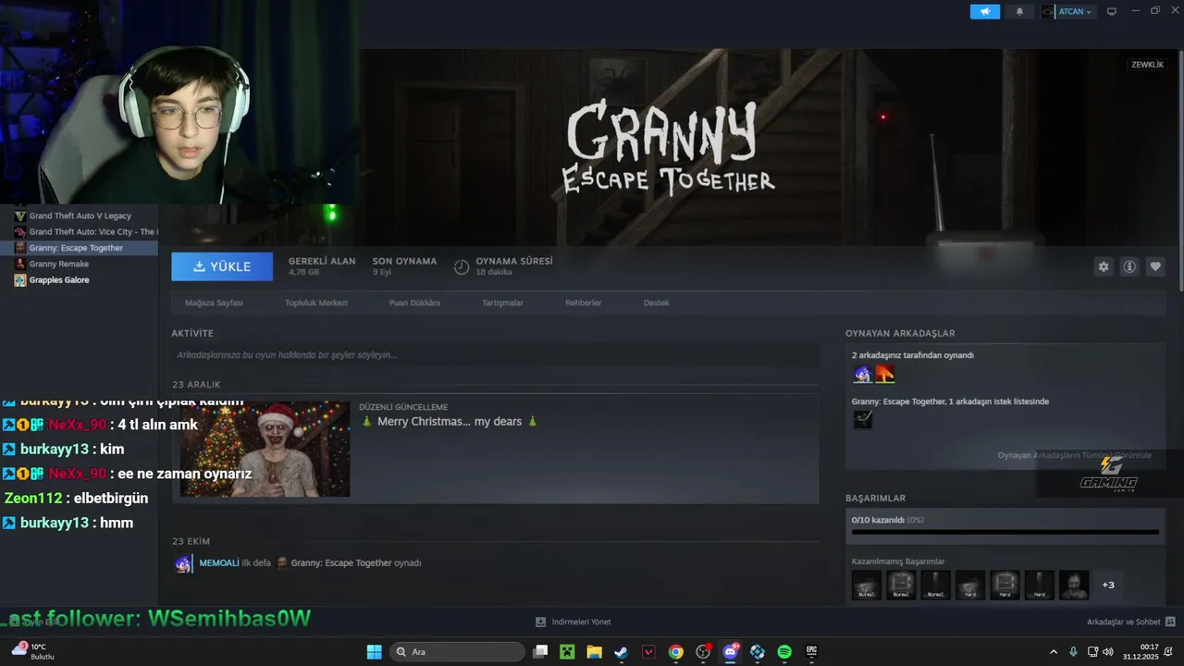The height and width of the screenshot is (666, 1184).
Task: Select Granny: Escape Together in library list
Action: (80, 248)
